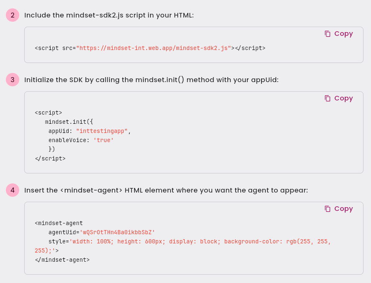Click the Copy label in the mindset-agent block
Image resolution: width=371 pixels, height=283 pixels.
[x=343, y=209]
